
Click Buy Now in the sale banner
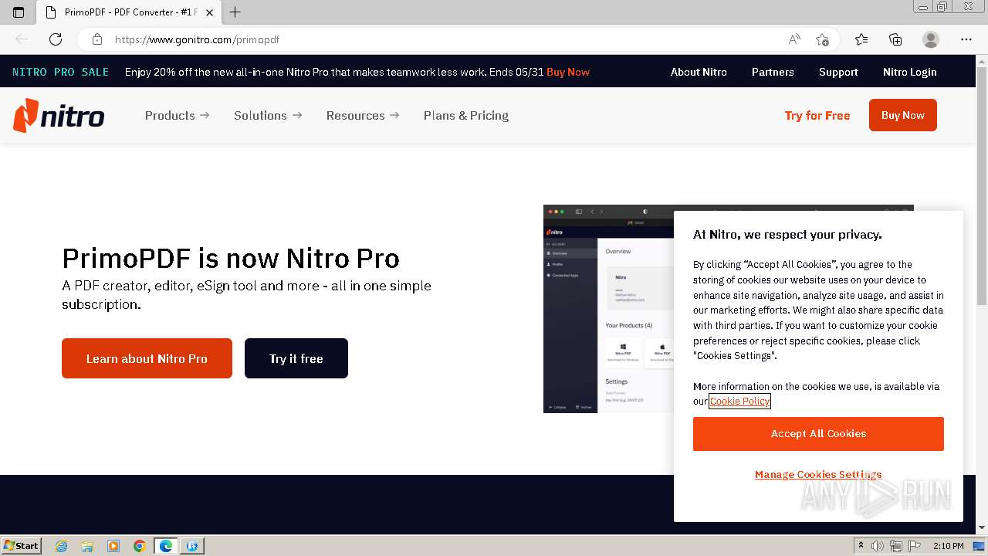point(568,72)
